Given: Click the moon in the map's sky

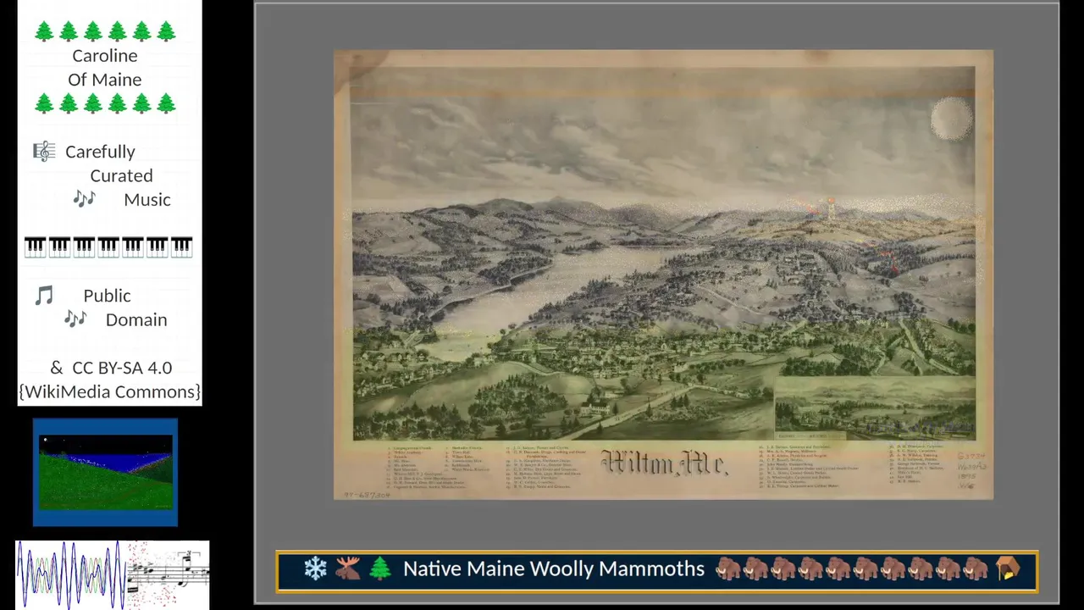Looking at the screenshot, I should coord(951,119).
